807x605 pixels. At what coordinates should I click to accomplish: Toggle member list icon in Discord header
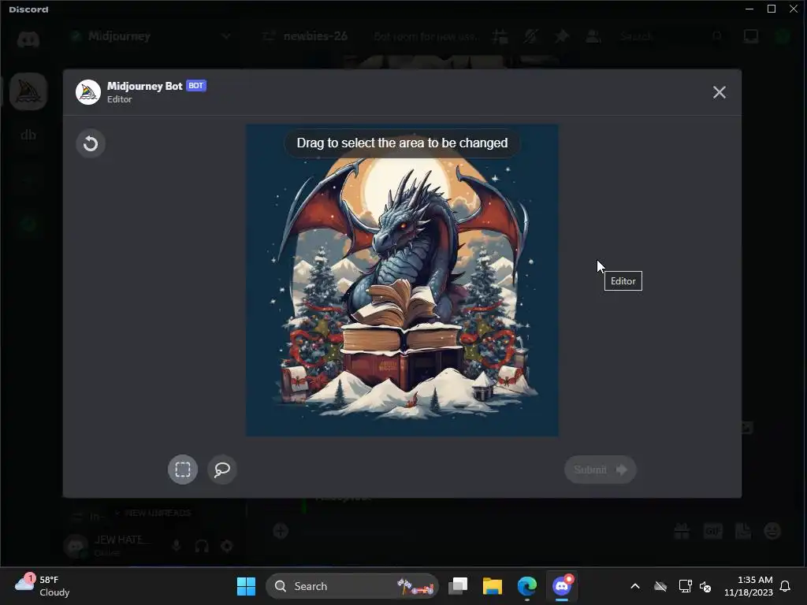point(593,36)
